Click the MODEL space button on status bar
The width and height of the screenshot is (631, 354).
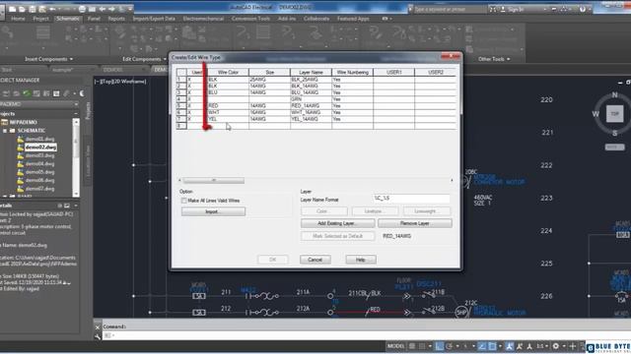[396, 346]
